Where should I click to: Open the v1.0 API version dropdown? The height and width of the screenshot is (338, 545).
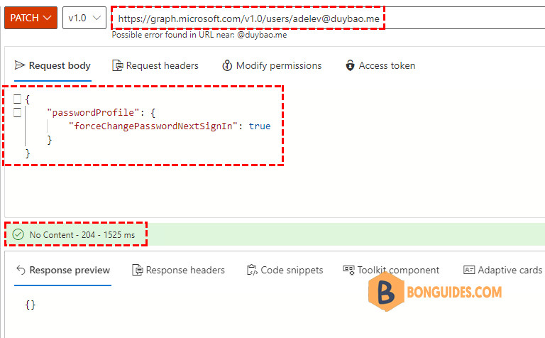[84, 18]
